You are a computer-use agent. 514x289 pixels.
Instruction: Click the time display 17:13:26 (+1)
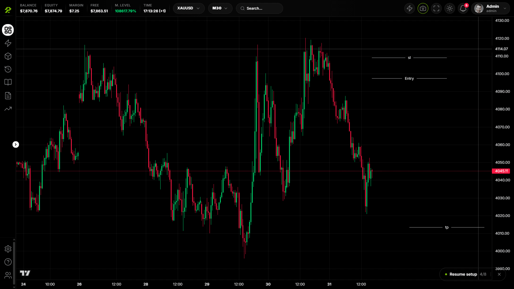154,11
